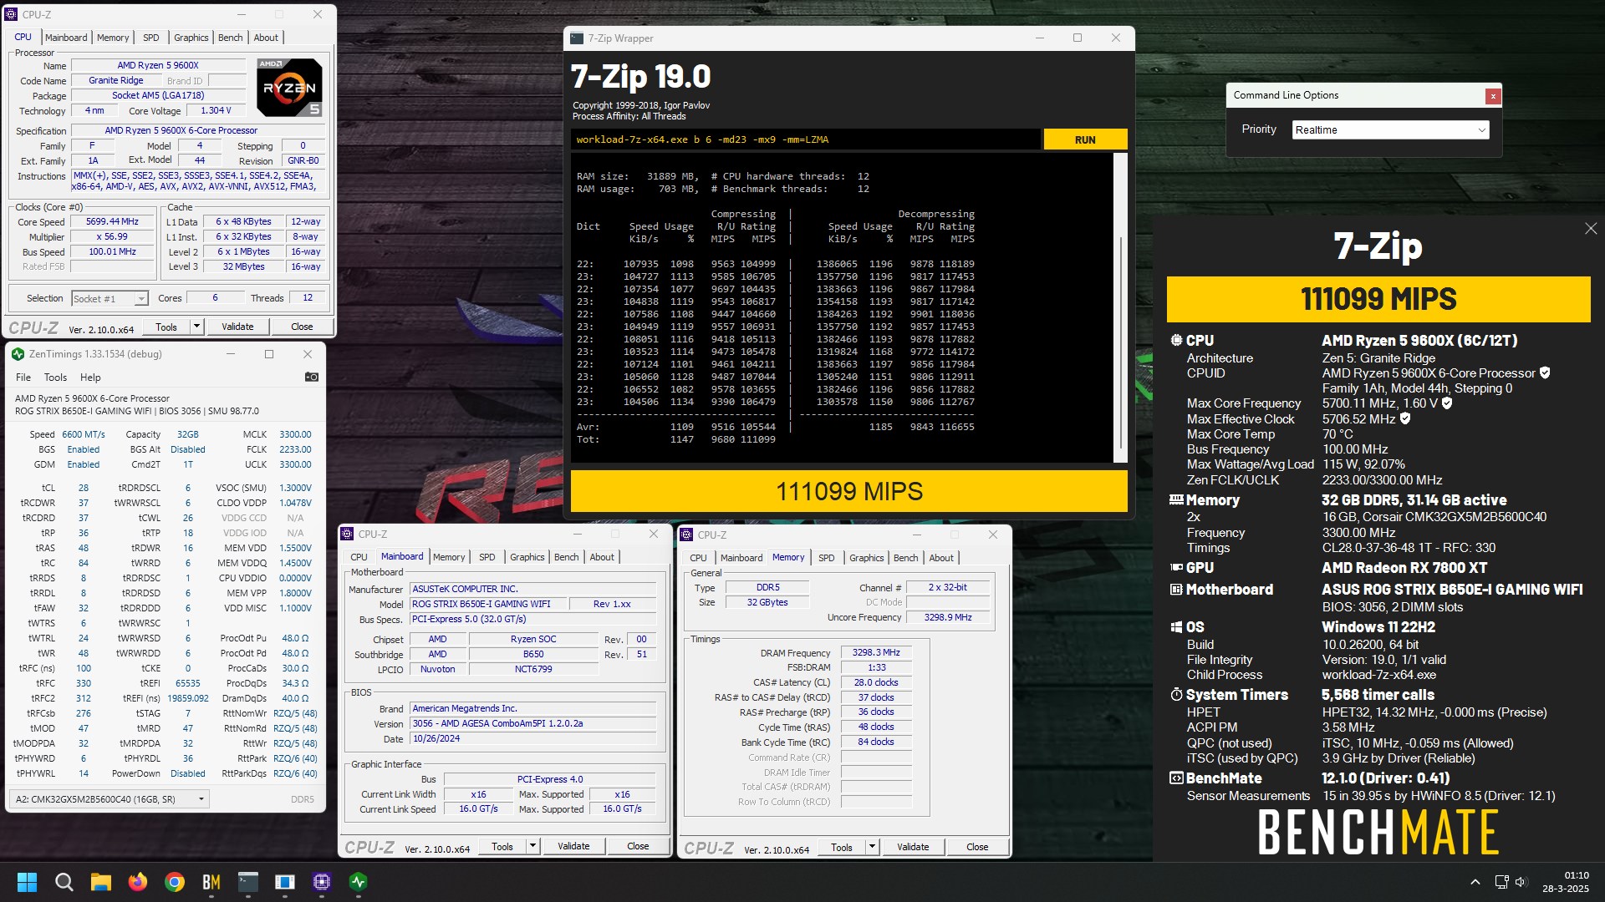Click CPUID verified shield icon
This screenshot has width=1605, height=902.
point(1545,373)
